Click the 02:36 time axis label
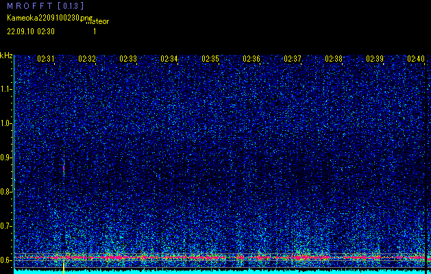Viewport: 431px width, 274px height. pos(251,59)
